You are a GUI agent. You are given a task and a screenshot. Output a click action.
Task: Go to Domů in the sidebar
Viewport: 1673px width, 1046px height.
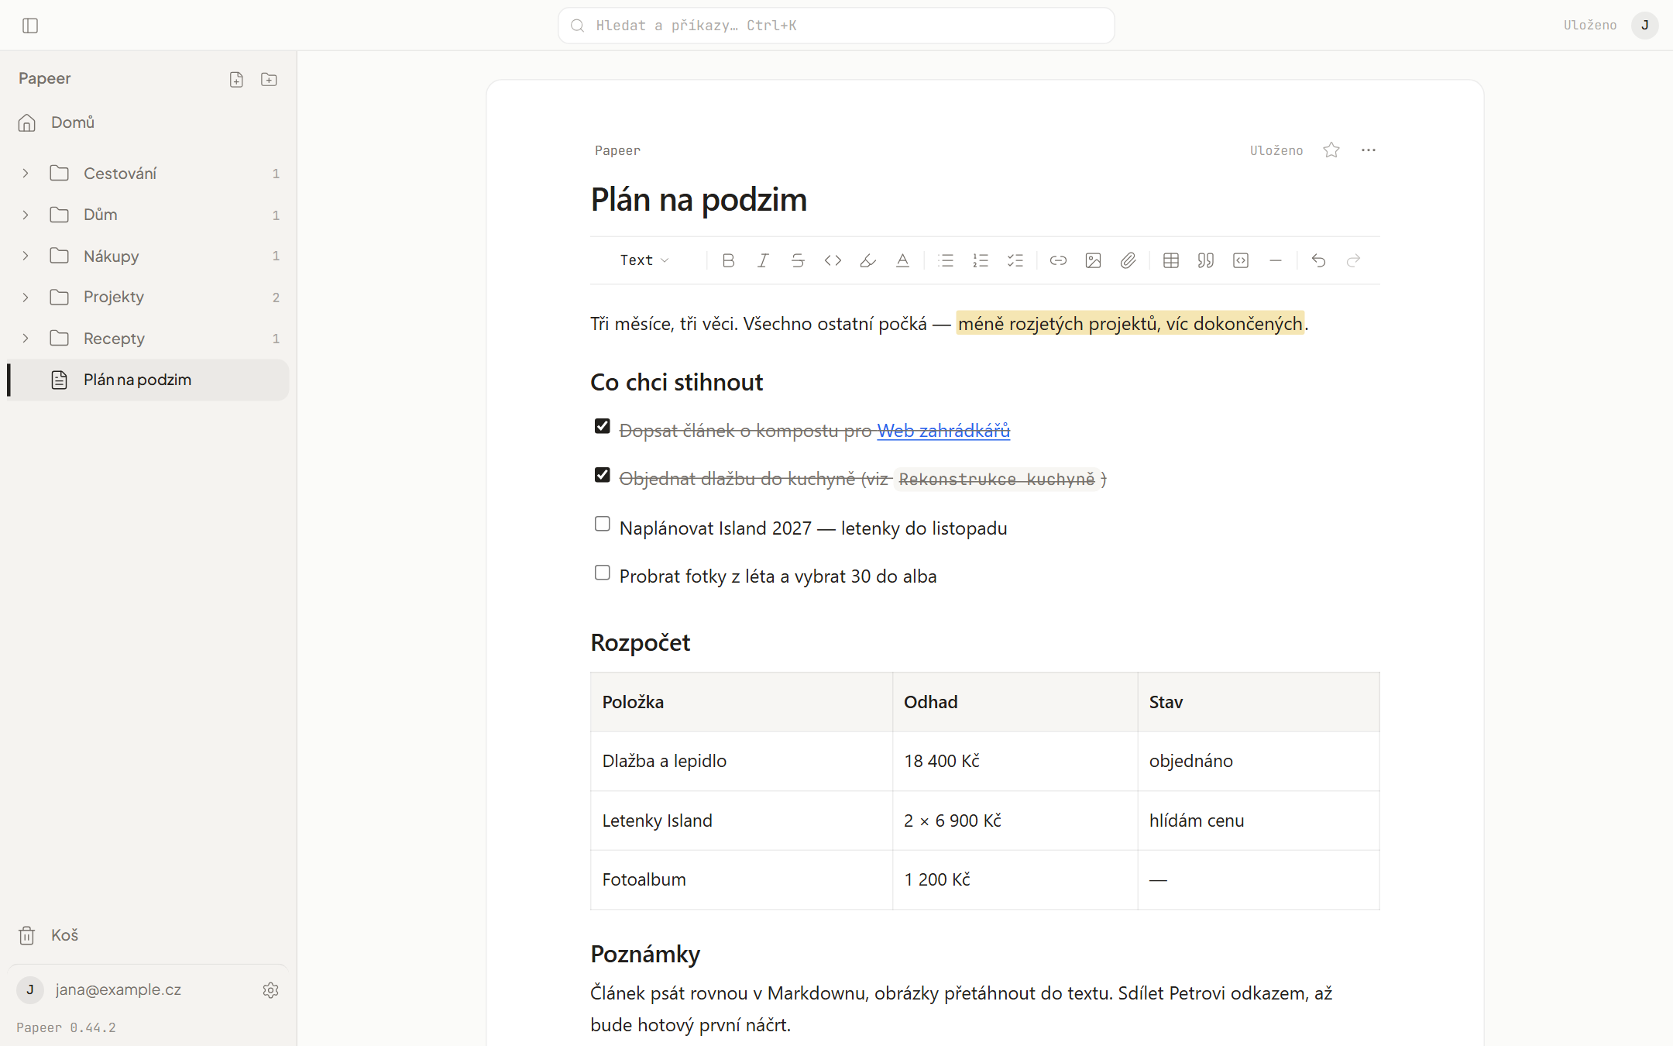coord(149,122)
